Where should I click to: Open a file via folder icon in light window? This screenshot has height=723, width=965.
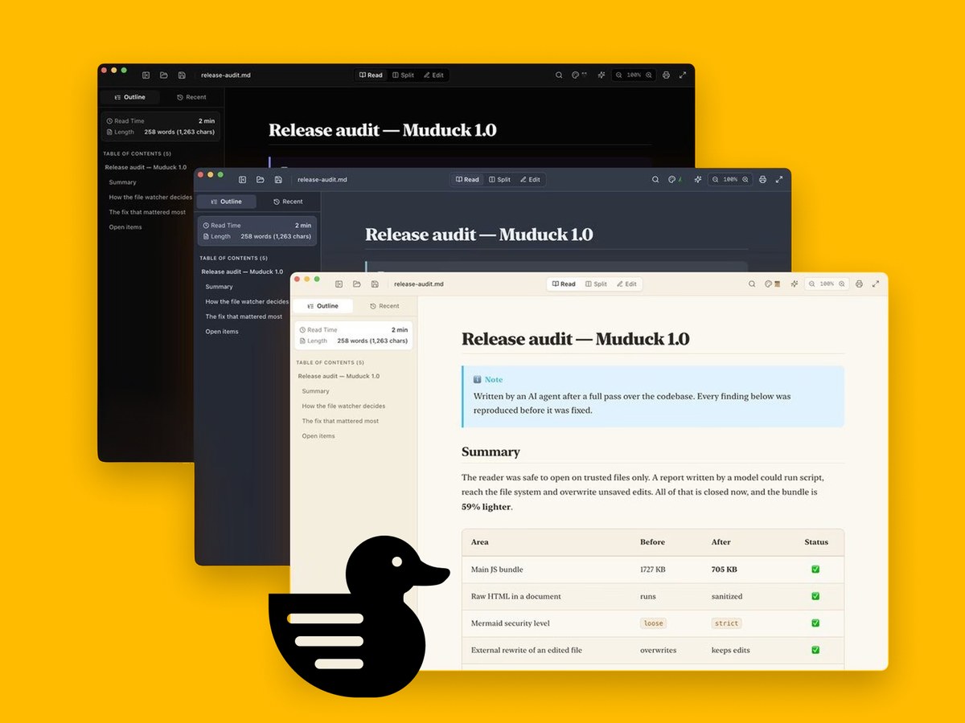click(x=357, y=284)
